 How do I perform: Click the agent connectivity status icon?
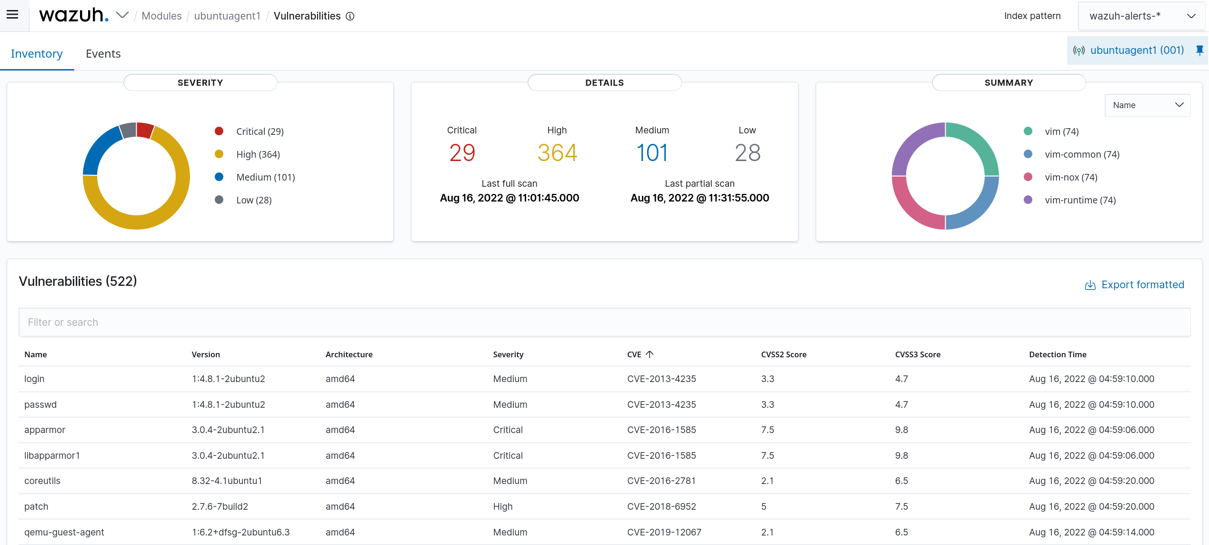click(x=1079, y=50)
